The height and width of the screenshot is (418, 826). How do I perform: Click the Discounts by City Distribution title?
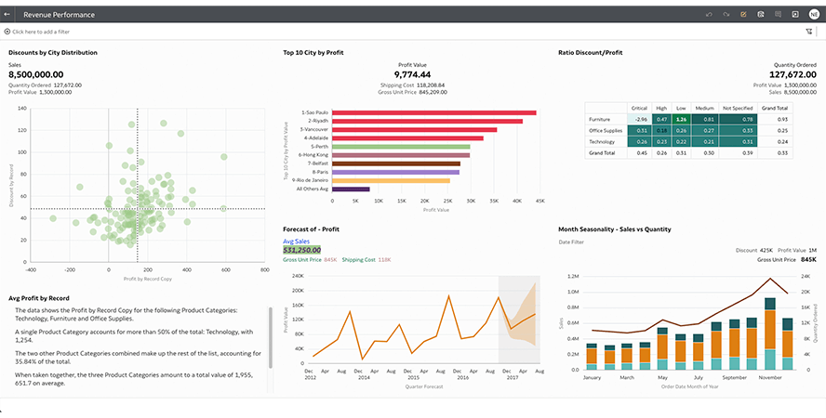point(53,52)
